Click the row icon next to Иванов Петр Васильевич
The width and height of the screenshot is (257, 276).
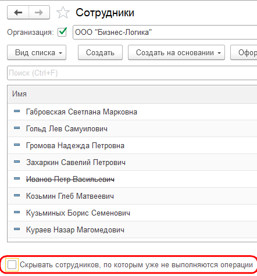click(x=17, y=178)
